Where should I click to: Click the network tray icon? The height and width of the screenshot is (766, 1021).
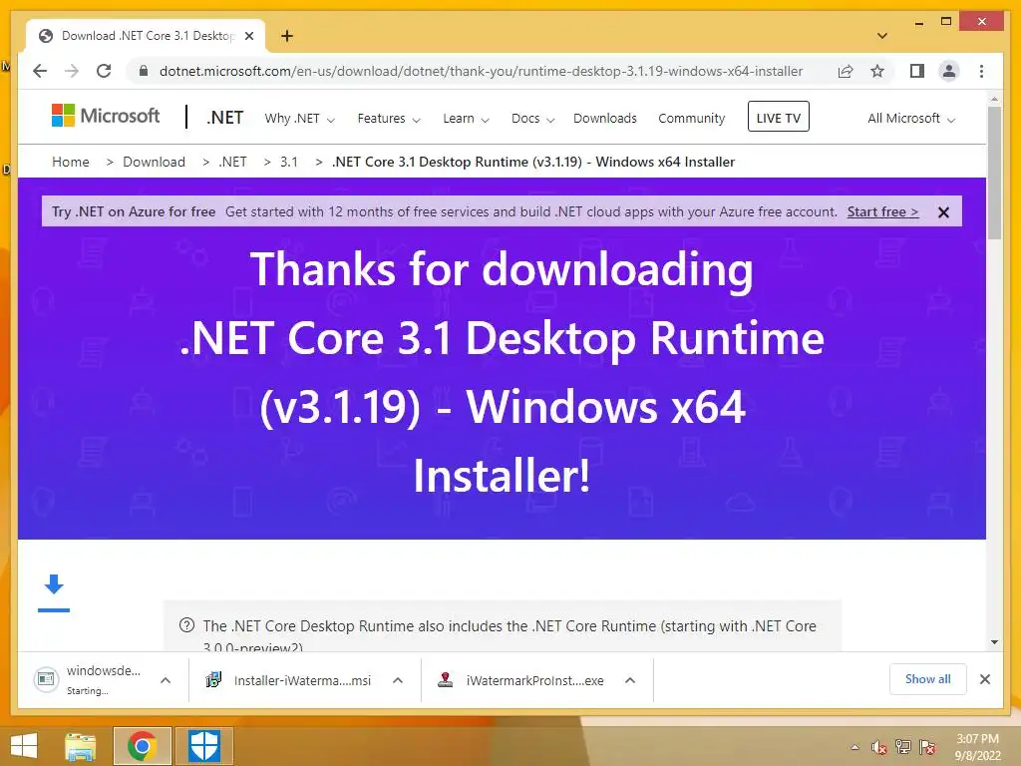903,747
